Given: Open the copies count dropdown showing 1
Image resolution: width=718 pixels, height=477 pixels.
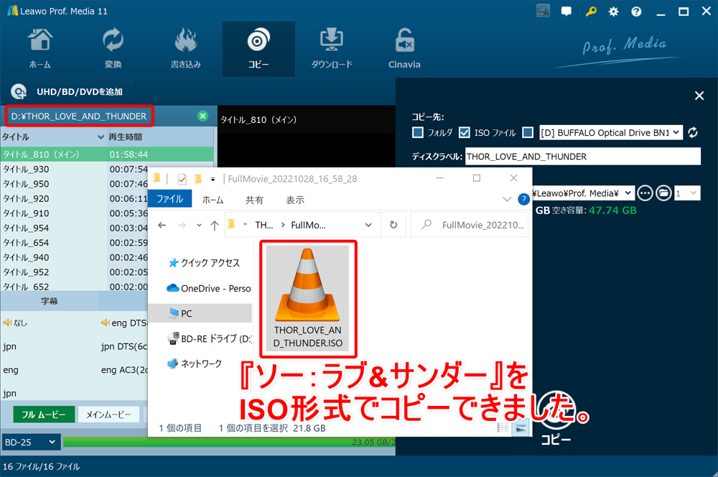Looking at the screenshot, I should pyautogui.click(x=687, y=193).
